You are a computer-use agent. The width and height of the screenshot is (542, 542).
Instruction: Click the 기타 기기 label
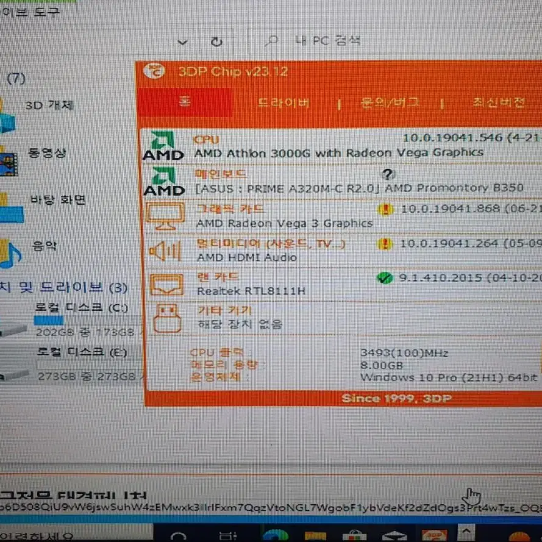(224, 310)
